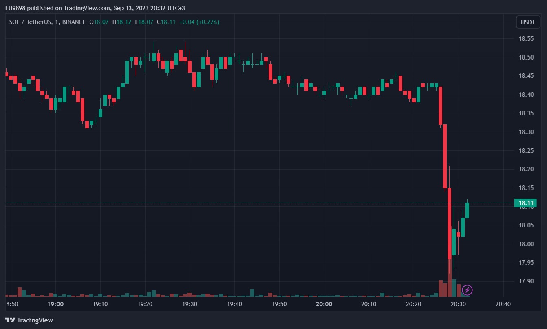
Task: Click the BINANCE exchange label
Action: pyautogui.click(x=74, y=22)
